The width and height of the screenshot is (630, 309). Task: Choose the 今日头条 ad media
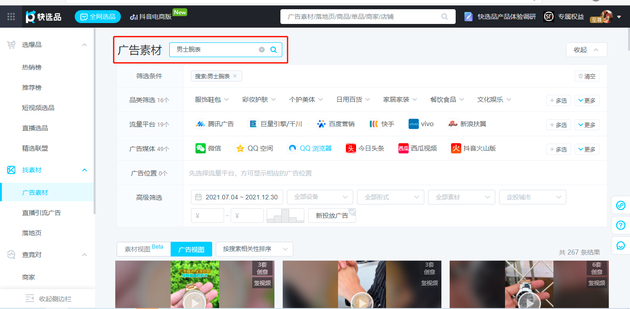365,148
